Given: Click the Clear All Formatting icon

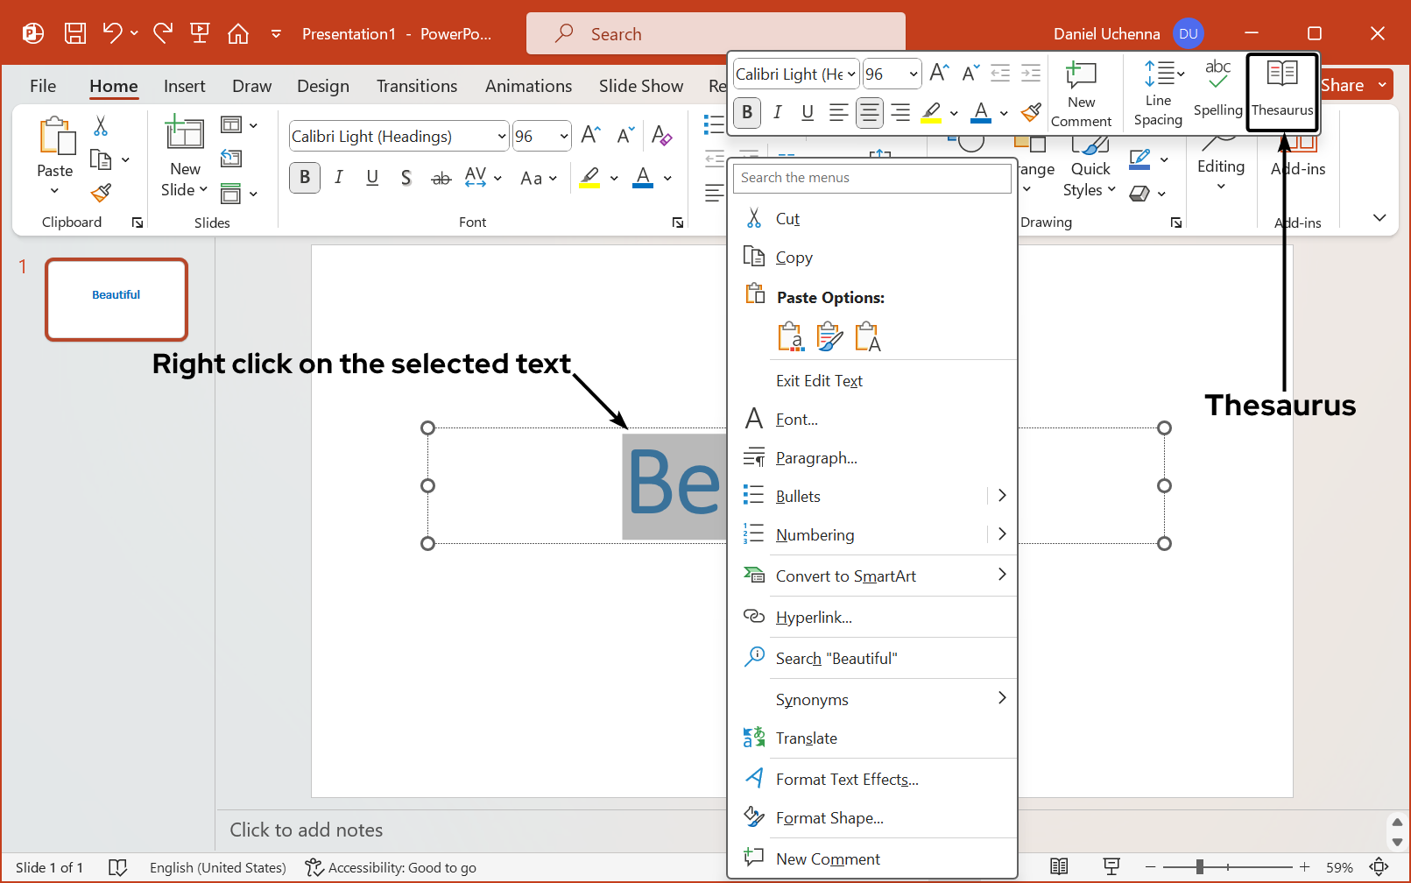Looking at the screenshot, I should [x=661, y=136].
